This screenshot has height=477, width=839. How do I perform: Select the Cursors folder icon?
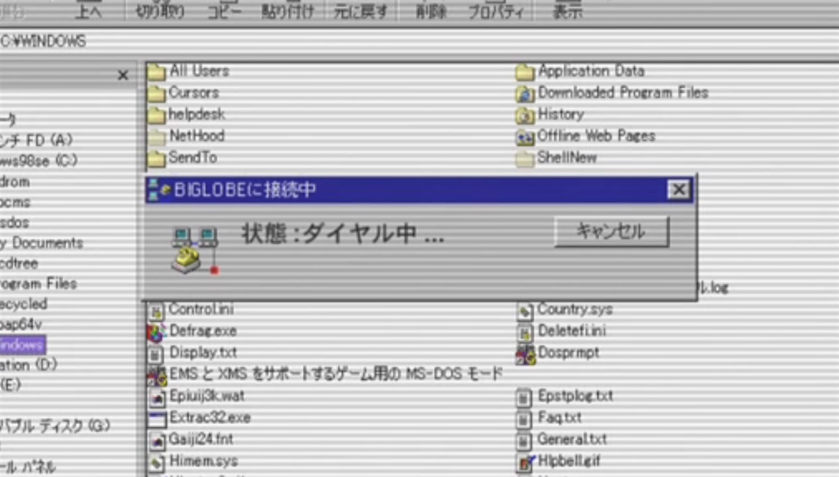coord(156,94)
